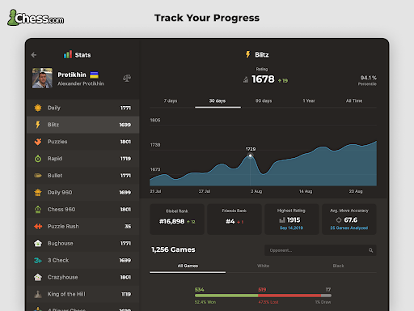Show the 1 Year rating range
This screenshot has height=311, width=414.
309,100
